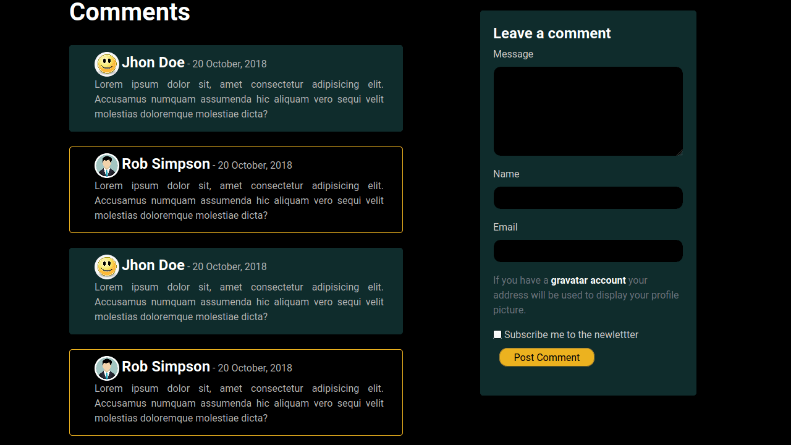
Task: Click the Rob Simpson name in the last comment
Action: pos(166,367)
